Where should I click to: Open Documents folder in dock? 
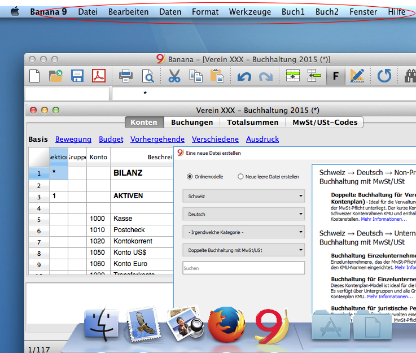pos(373,325)
